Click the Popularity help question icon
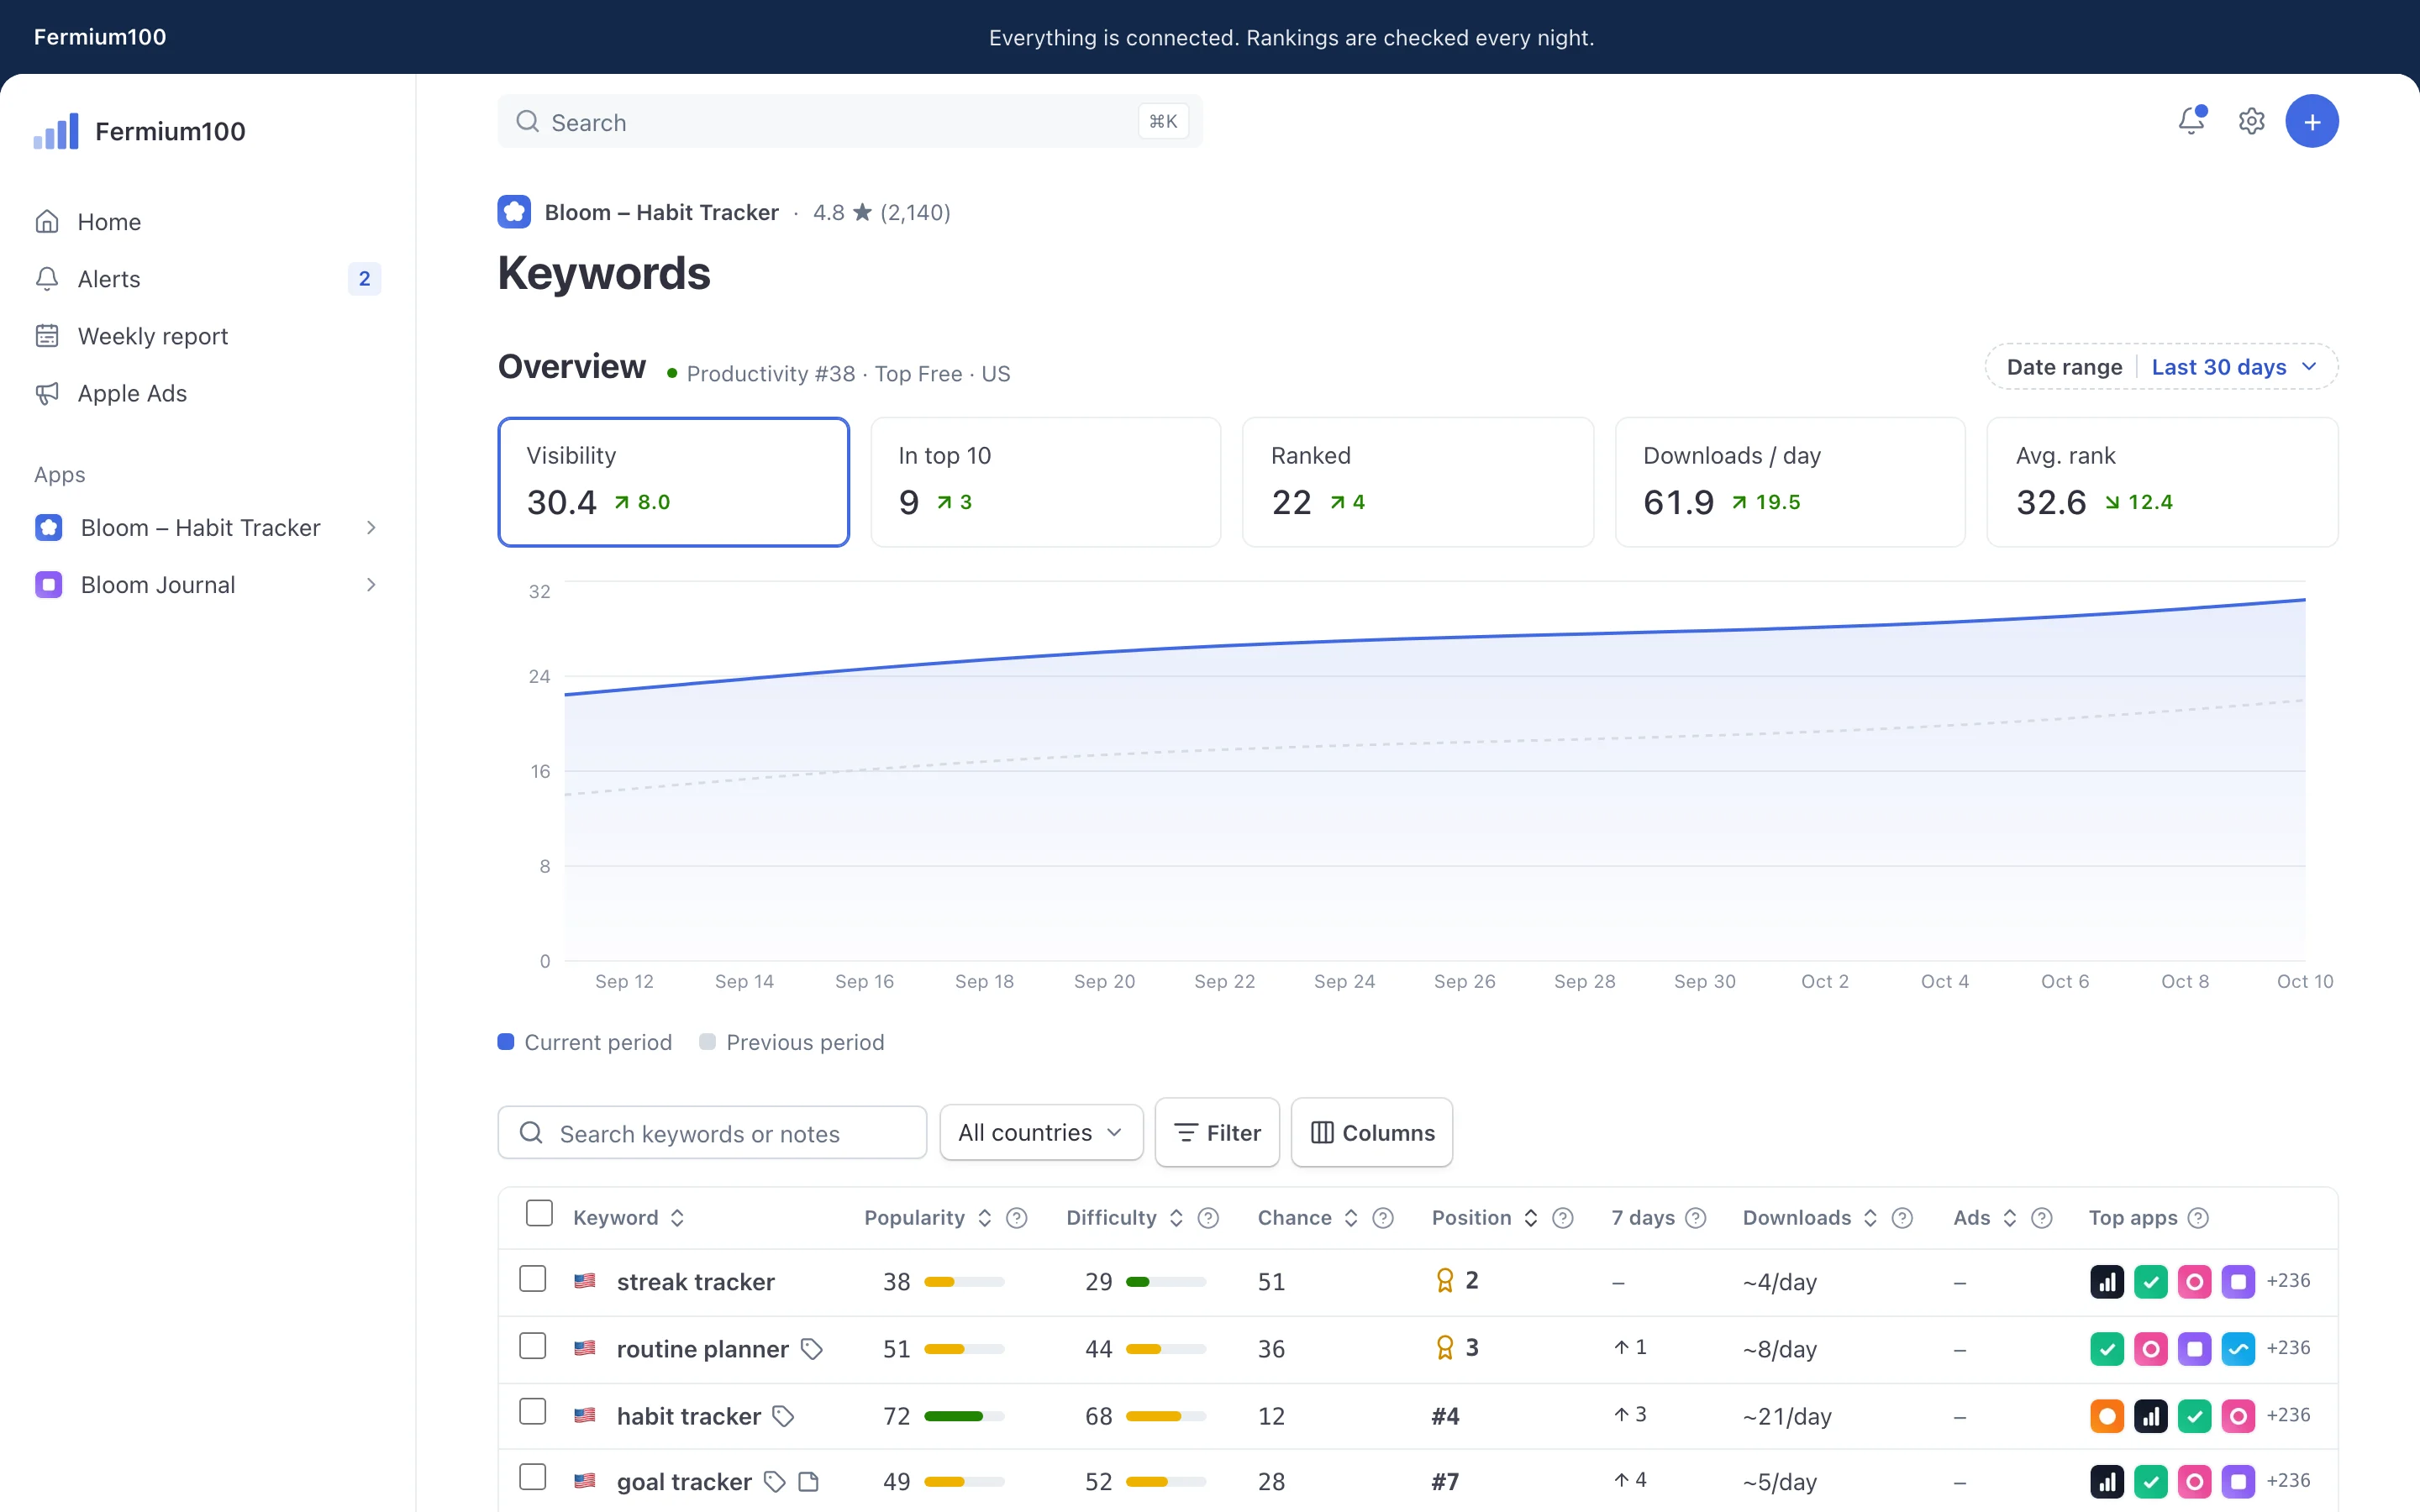The height and width of the screenshot is (1512, 2420). pos(1016,1218)
